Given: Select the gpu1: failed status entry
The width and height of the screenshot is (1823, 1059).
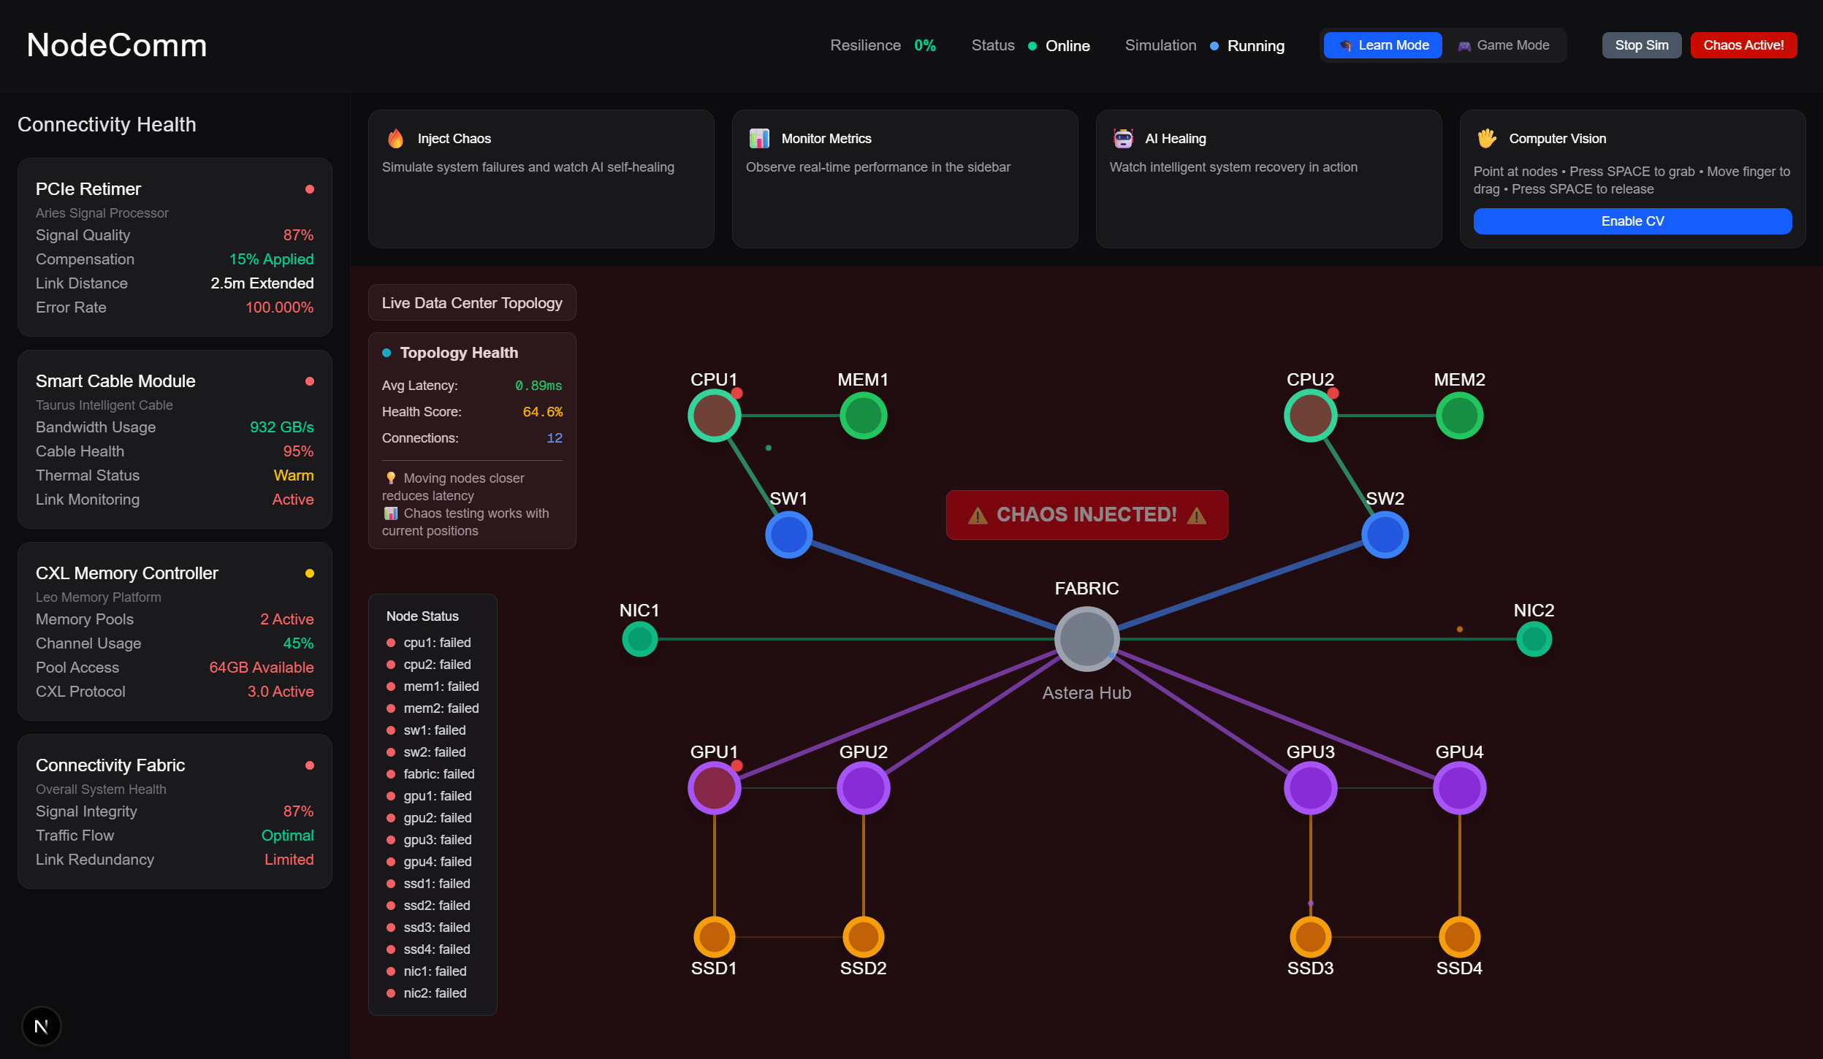Looking at the screenshot, I should coord(437,796).
